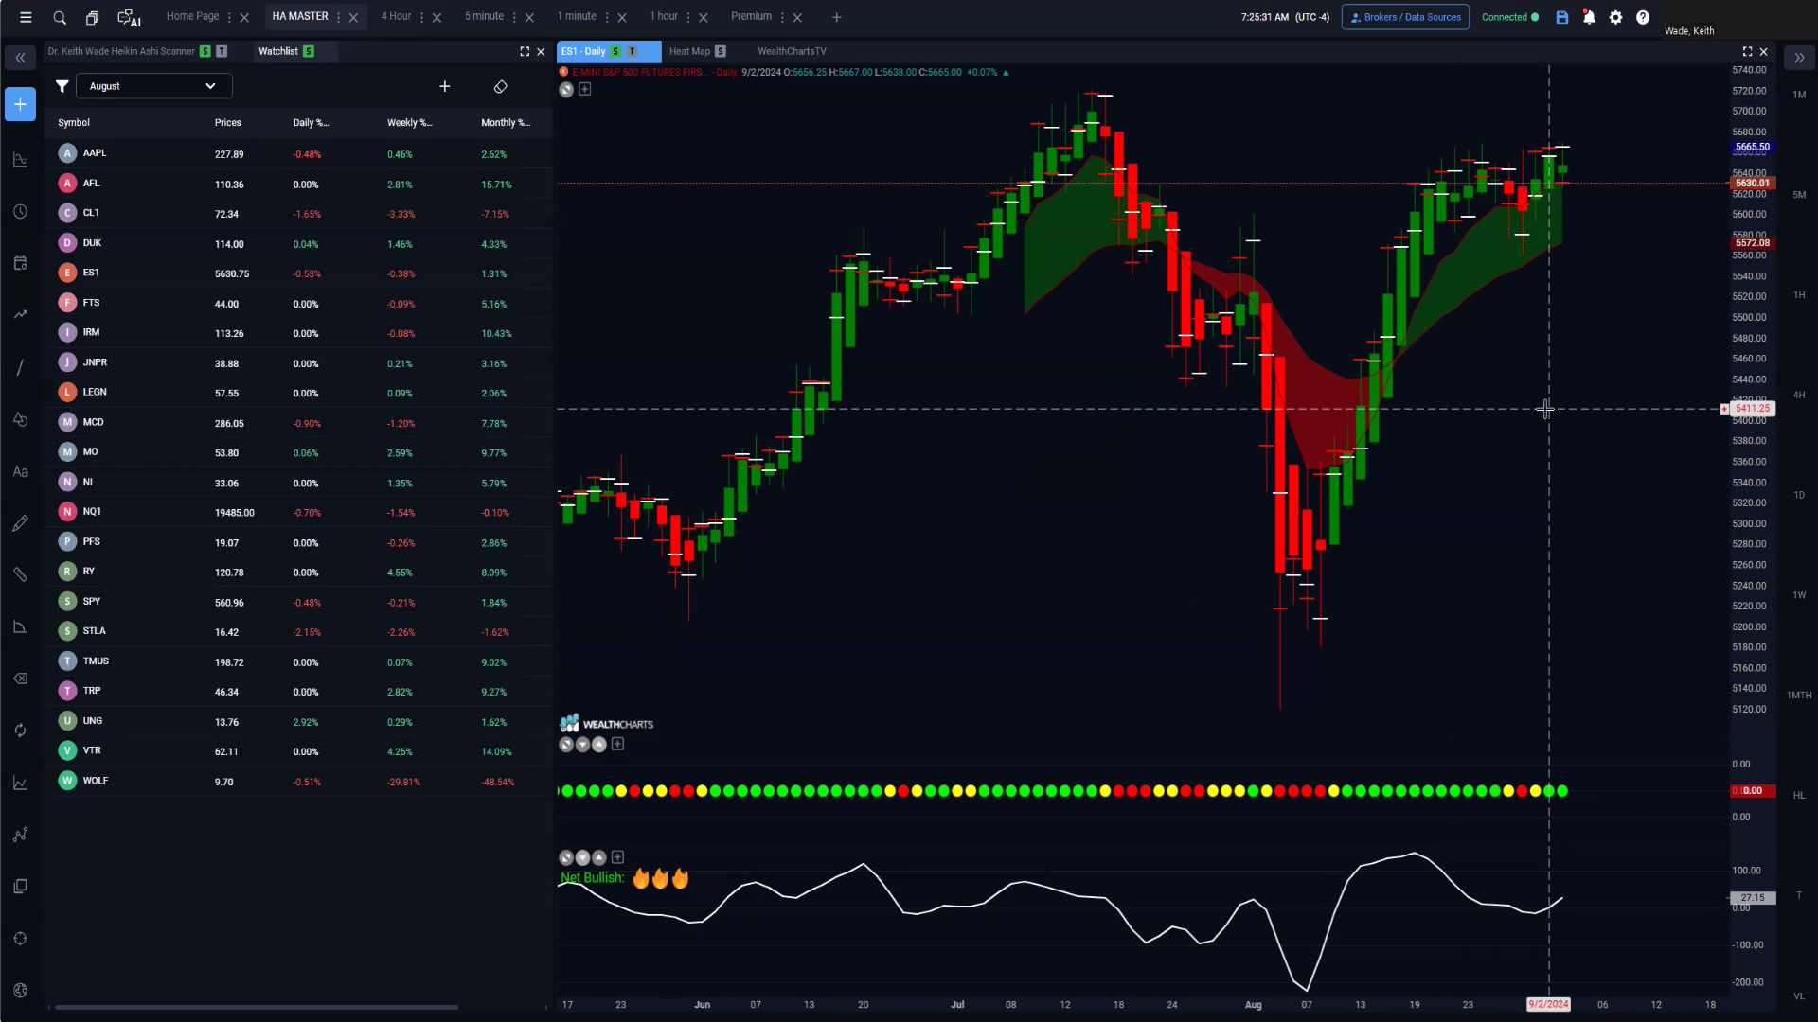This screenshot has width=1818, height=1022.
Task: Maximize the ES1 chart panel
Action: [1747, 51]
